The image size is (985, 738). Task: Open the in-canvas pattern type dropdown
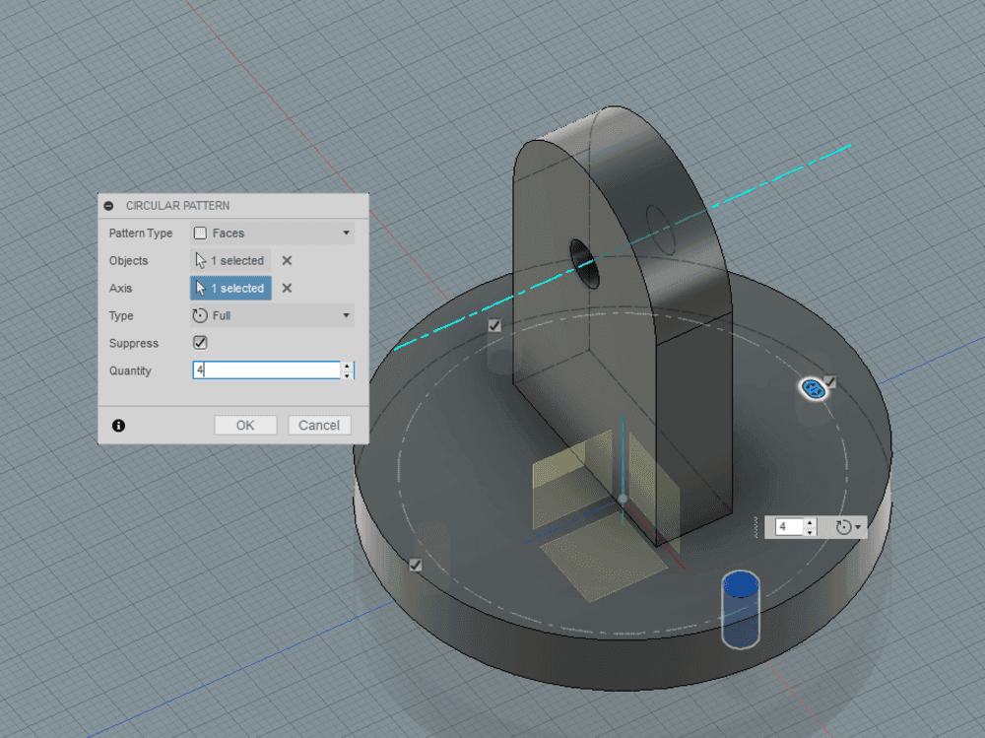click(847, 527)
